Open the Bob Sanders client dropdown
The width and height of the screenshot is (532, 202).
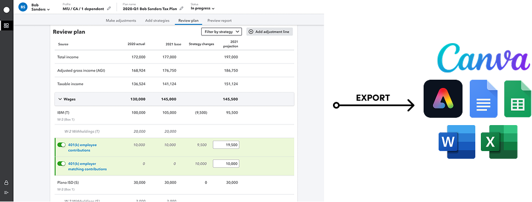[41, 7]
